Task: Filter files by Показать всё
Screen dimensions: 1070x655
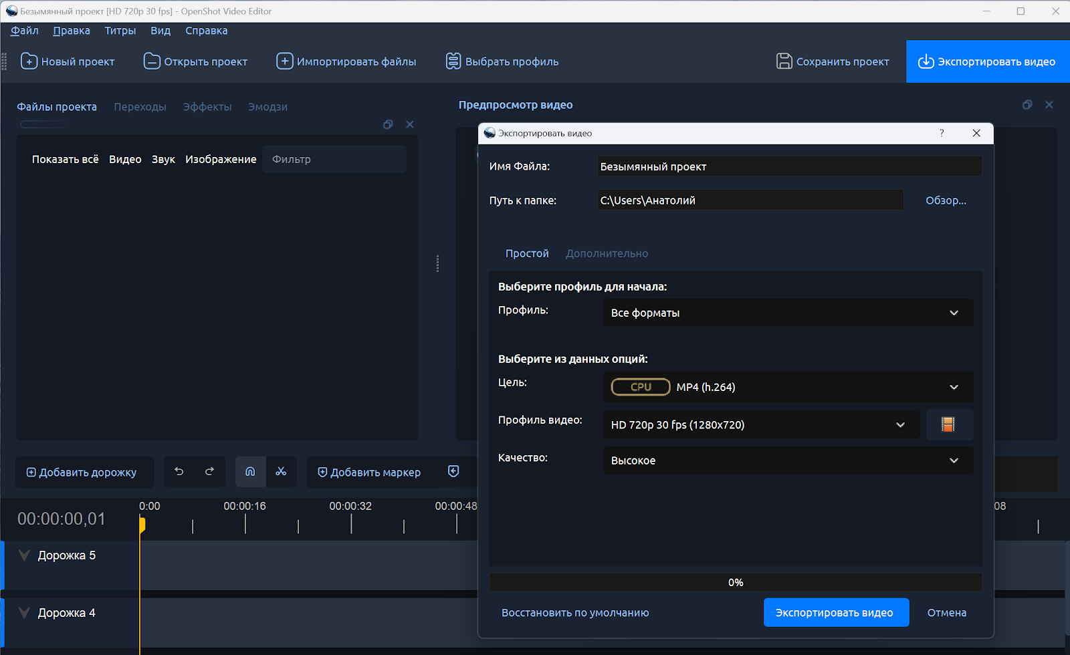Action: pyautogui.click(x=66, y=159)
